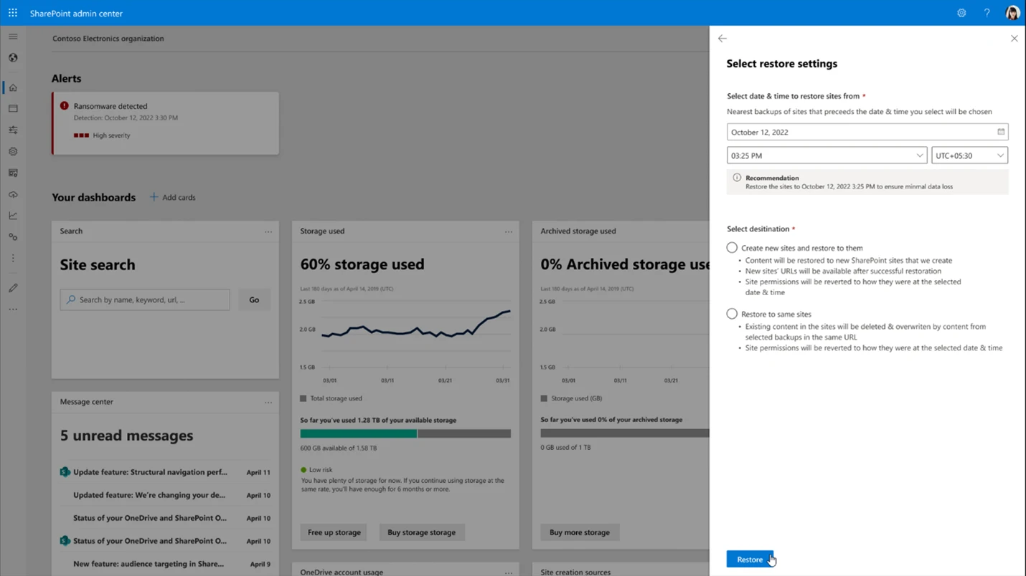Click the sidebar globe icon
Viewport: 1026px width, 576px height.
(x=13, y=57)
